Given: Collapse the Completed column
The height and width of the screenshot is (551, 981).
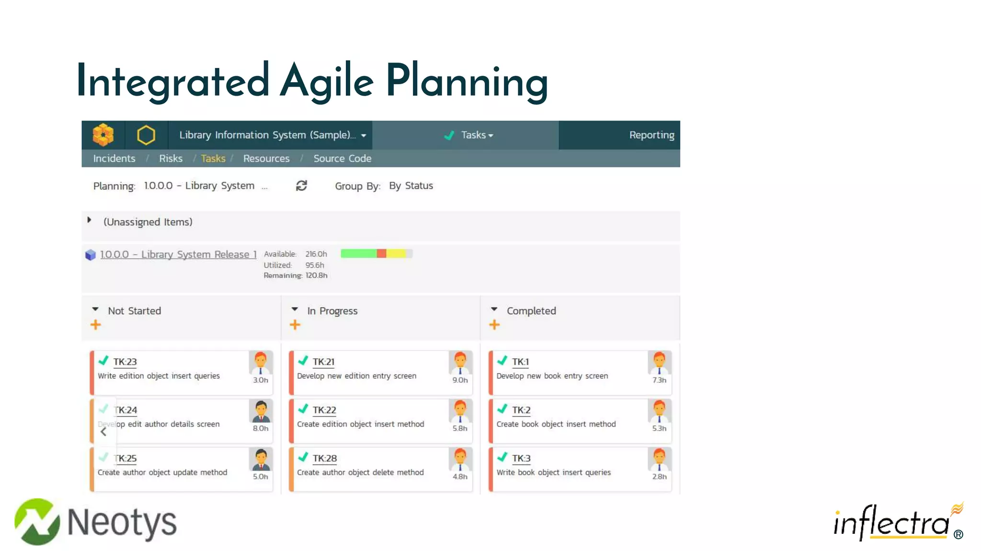Looking at the screenshot, I should 494,309.
